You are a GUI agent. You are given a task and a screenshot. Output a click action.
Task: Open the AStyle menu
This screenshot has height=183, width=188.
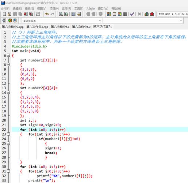[x=91, y=8]
